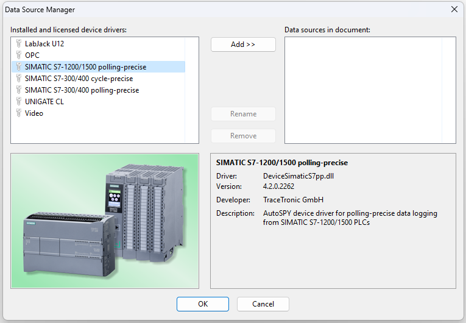Click the Data sources in document list

[x=370, y=90]
